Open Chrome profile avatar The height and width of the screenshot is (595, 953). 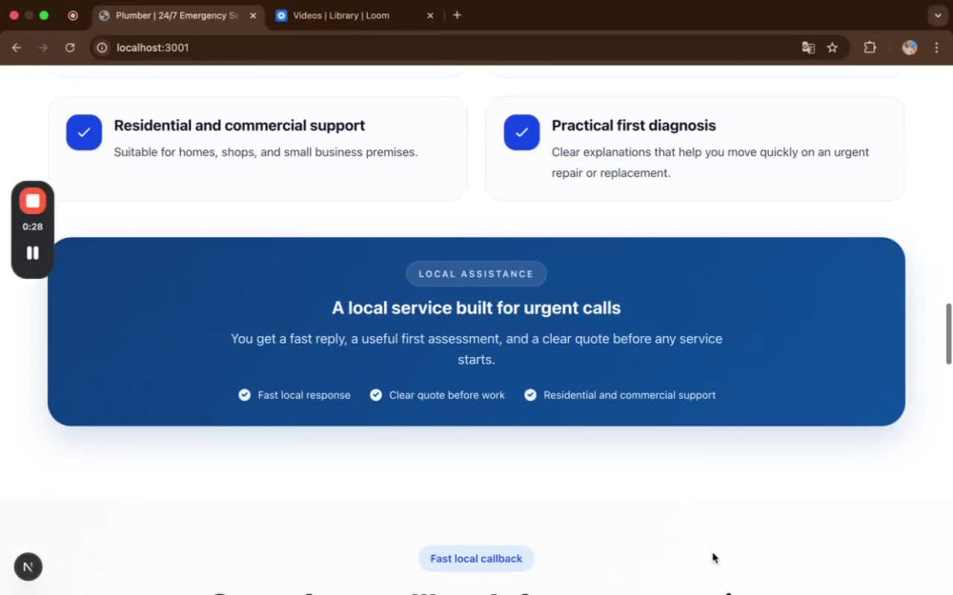(x=909, y=48)
